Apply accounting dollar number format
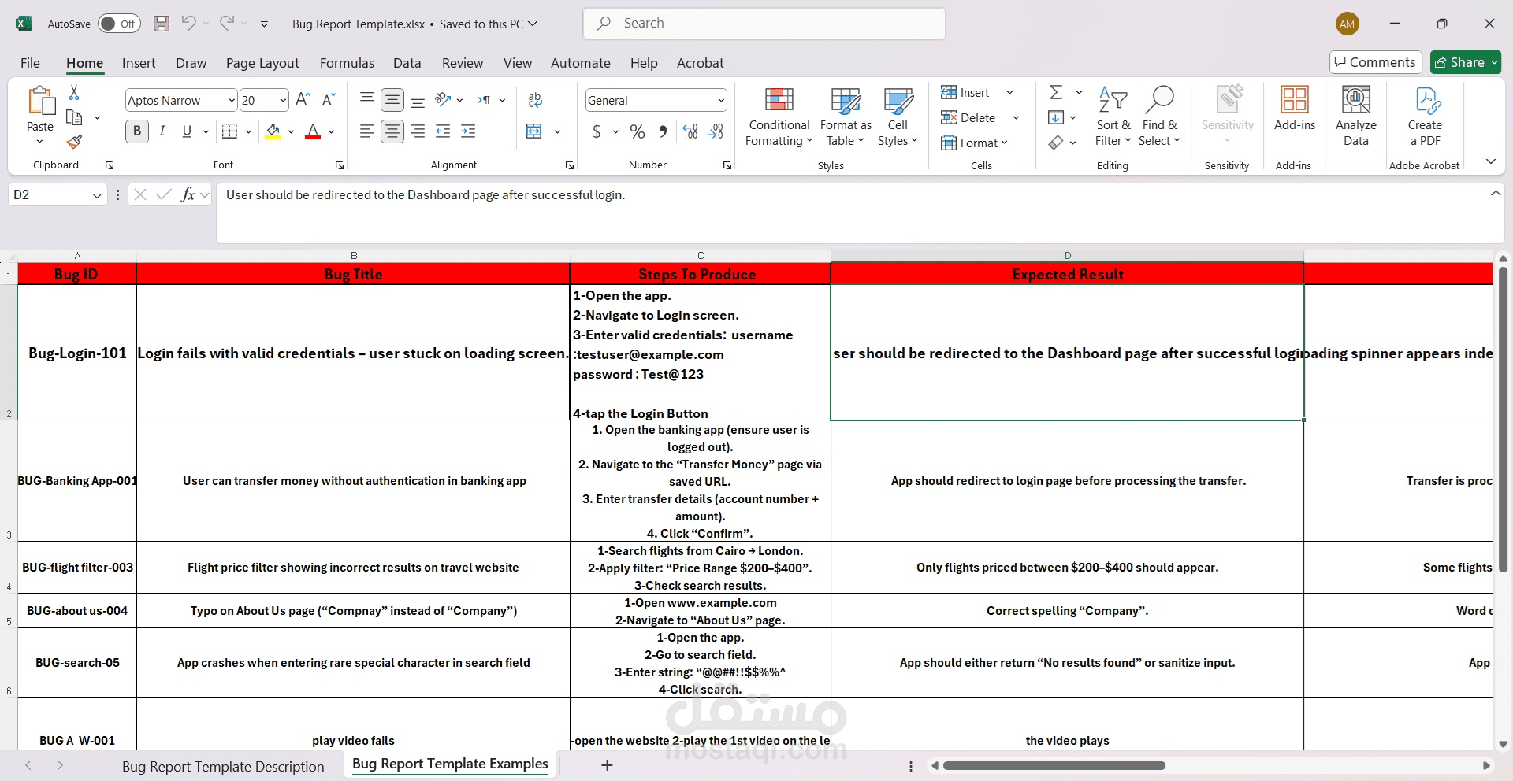The image size is (1513, 781). (x=597, y=131)
